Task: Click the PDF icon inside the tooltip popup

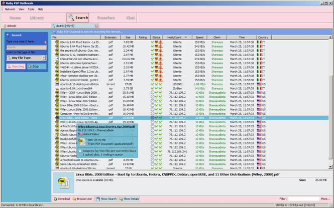Action: (x=82, y=142)
